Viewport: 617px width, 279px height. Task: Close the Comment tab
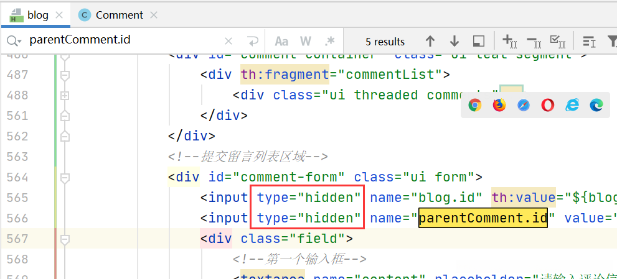(x=154, y=16)
